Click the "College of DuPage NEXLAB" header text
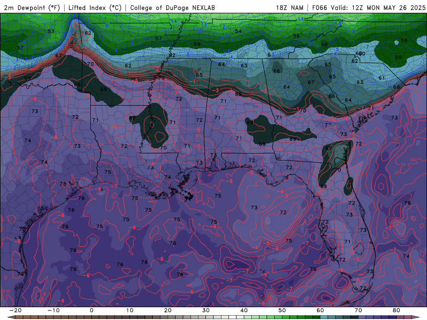427x320 pixels. click(x=172, y=7)
